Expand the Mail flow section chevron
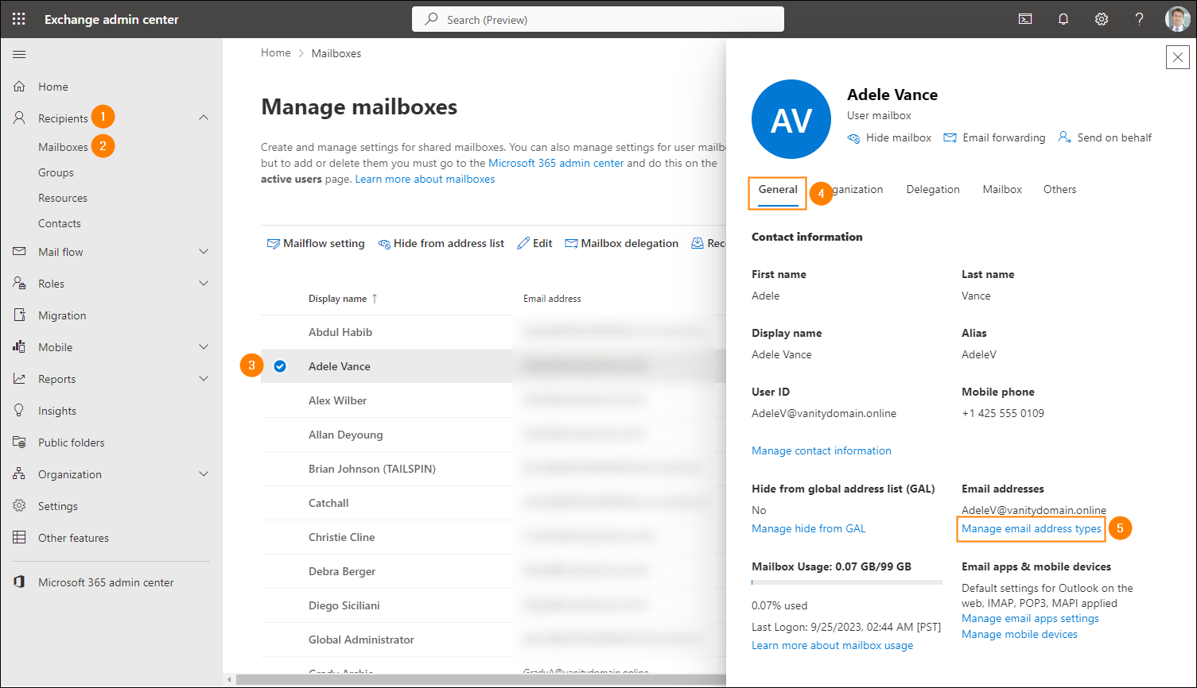The height and width of the screenshot is (688, 1197). [x=204, y=252]
